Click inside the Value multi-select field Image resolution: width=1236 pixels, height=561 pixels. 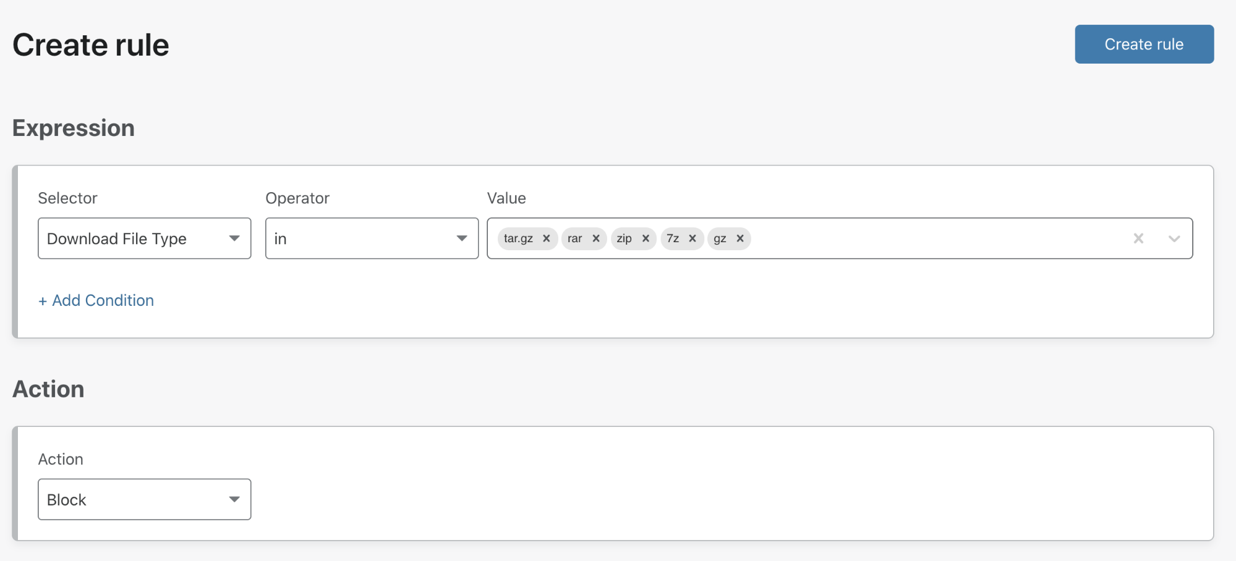click(x=927, y=238)
